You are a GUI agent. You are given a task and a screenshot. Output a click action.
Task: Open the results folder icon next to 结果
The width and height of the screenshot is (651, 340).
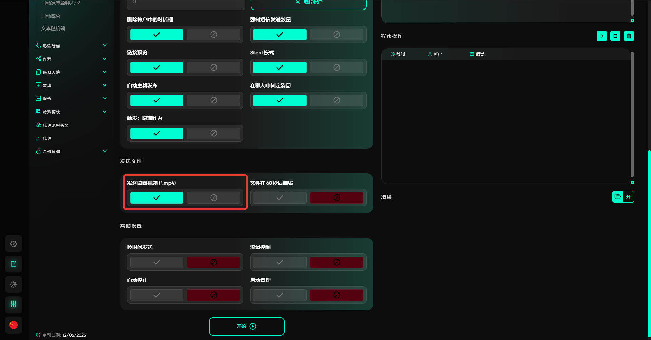pos(617,197)
